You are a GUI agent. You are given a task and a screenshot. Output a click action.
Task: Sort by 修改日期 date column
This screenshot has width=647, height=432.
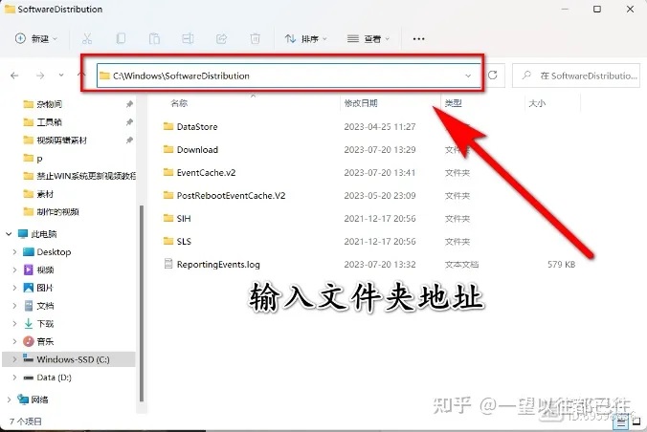pyautogui.click(x=361, y=103)
